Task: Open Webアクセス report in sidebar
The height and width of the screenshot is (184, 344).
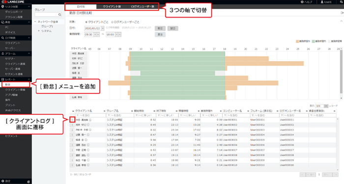Action: coord(13,110)
